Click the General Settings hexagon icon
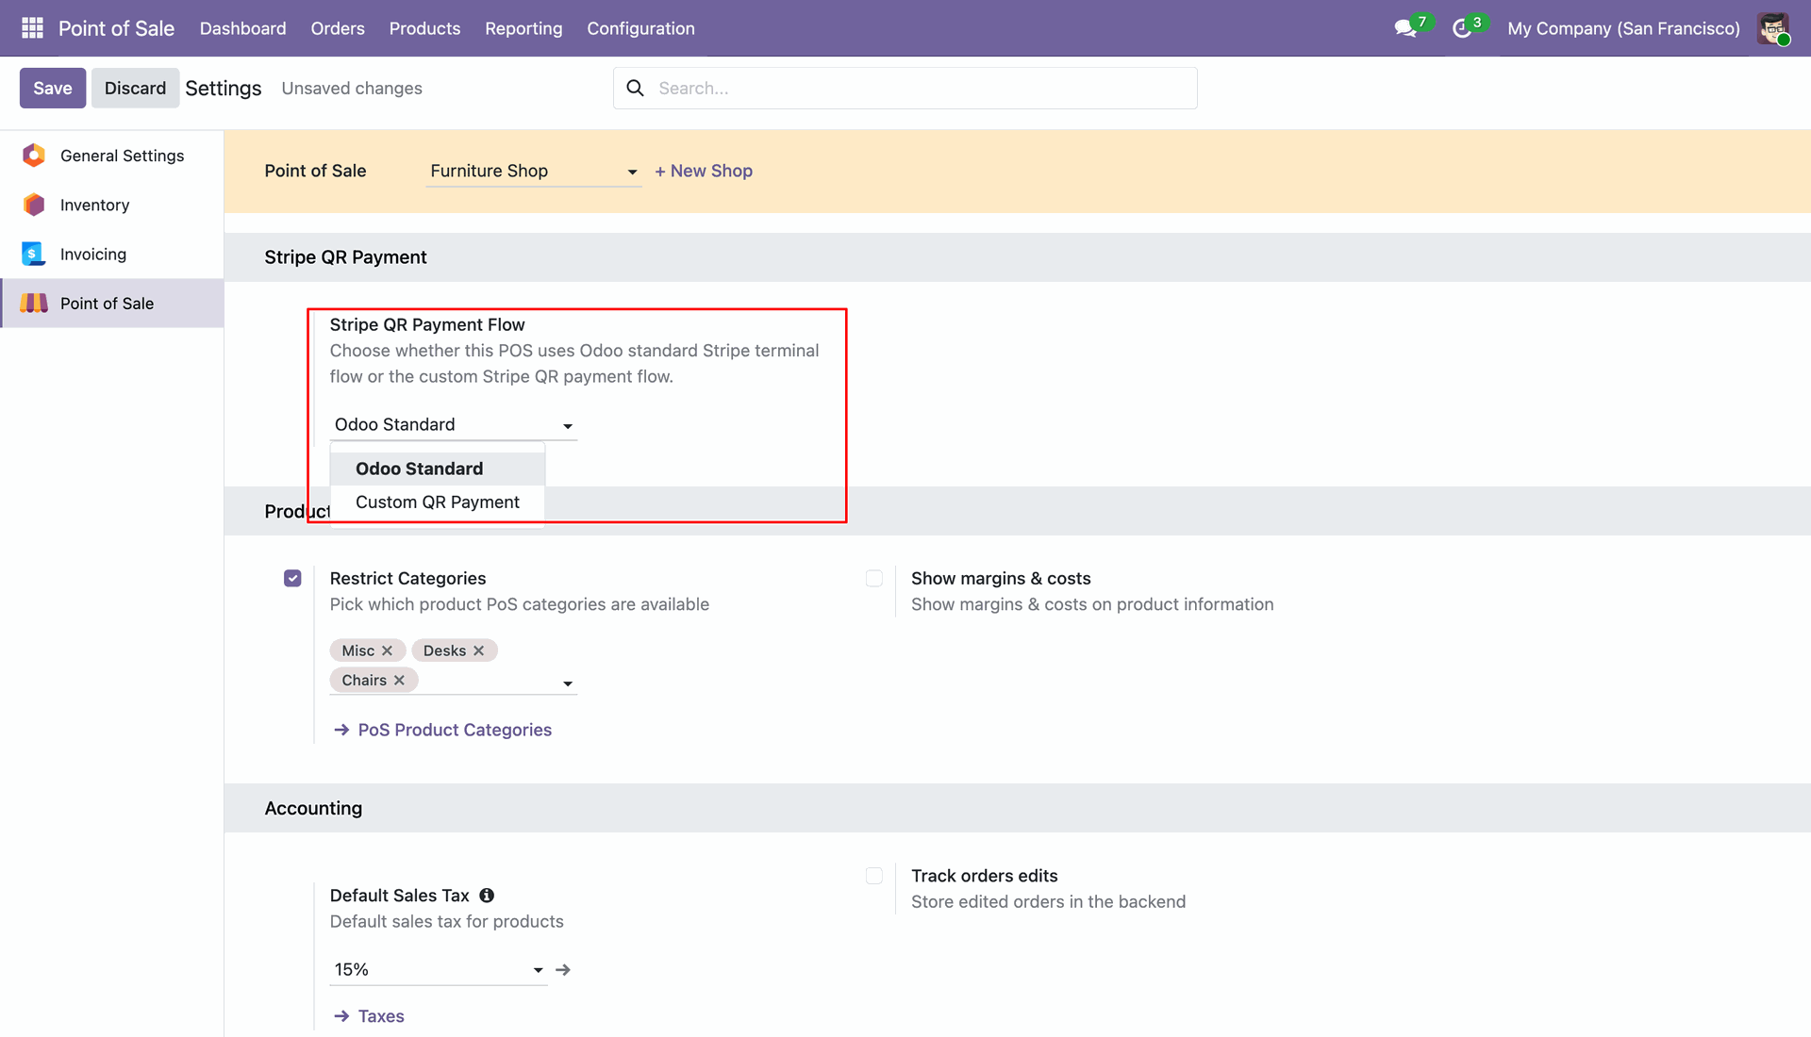1811x1037 pixels. (x=34, y=156)
